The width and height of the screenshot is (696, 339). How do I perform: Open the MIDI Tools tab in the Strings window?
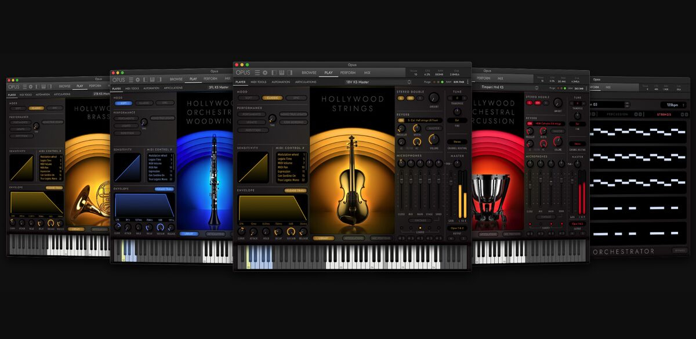[258, 82]
